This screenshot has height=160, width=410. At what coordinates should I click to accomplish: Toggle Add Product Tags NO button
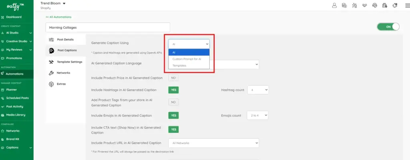point(173,102)
